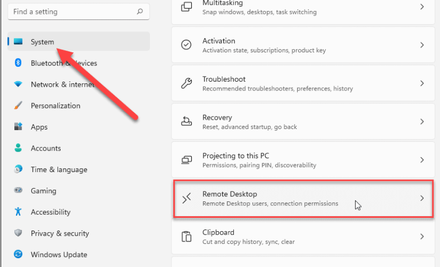Click the Personalization paintbrush icon
This screenshot has width=440, height=267.
coord(18,105)
